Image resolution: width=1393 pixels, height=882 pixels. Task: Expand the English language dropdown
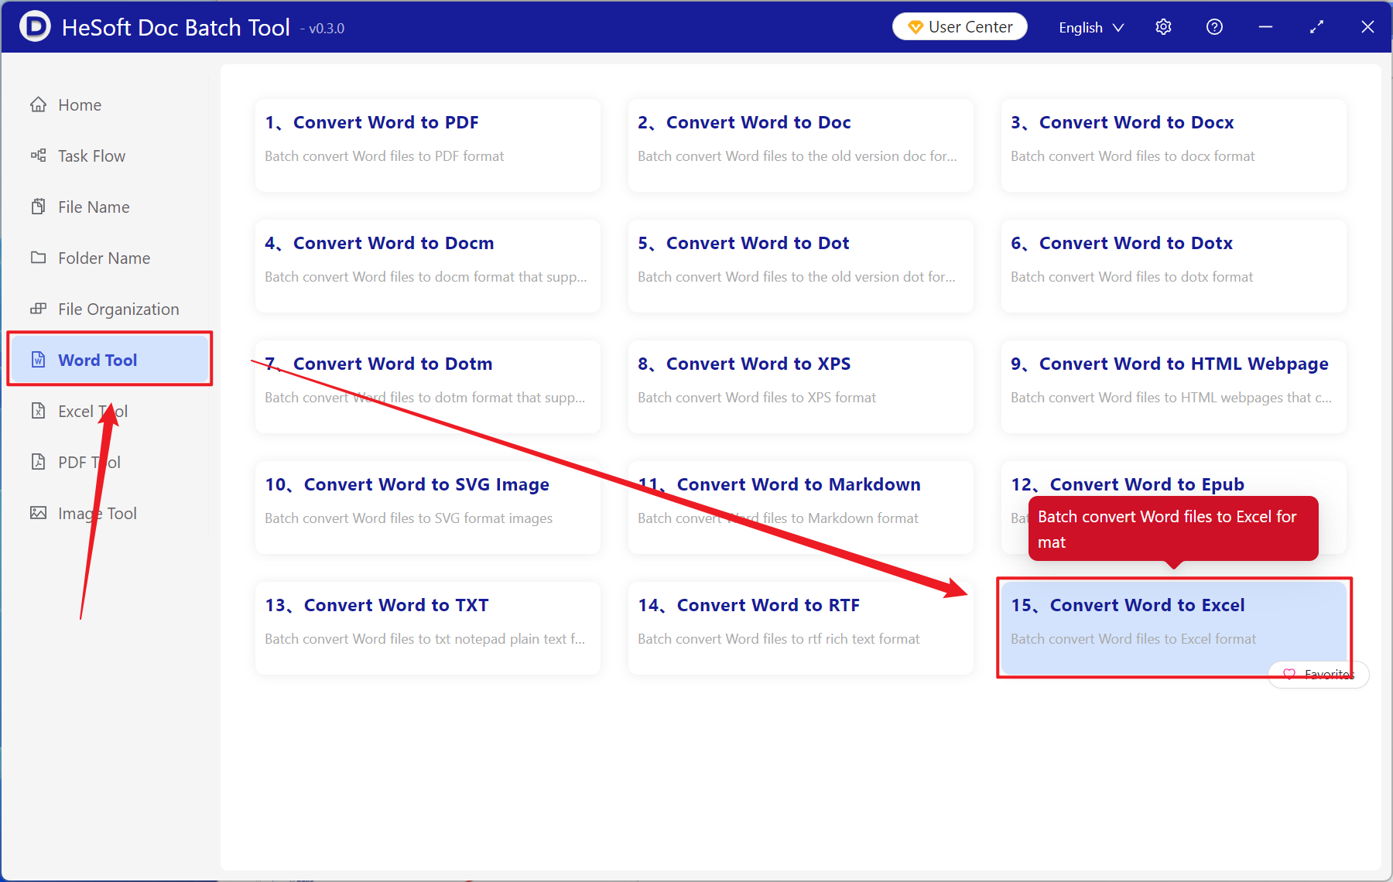(x=1090, y=27)
